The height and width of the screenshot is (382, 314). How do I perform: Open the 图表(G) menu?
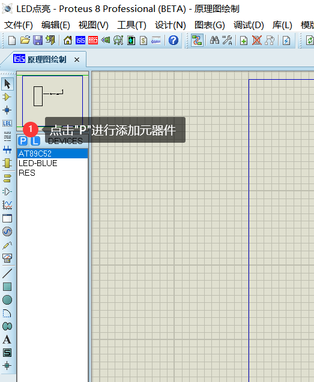point(210,25)
